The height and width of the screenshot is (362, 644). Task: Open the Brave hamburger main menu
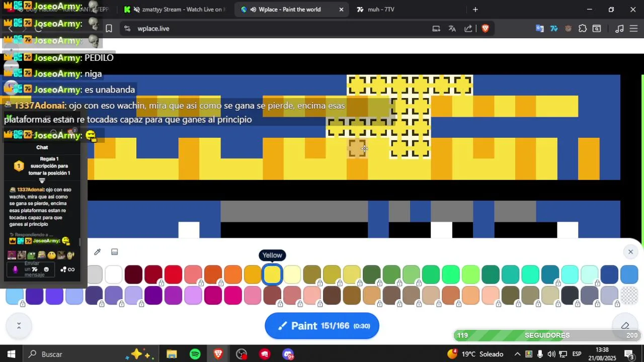[x=634, y=29]
